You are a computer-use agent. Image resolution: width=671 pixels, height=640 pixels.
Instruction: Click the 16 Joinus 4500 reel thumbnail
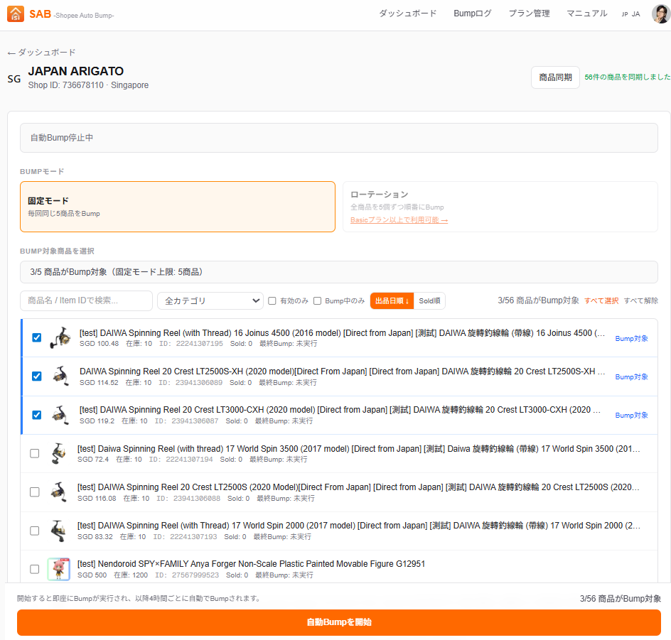[61, 338]
